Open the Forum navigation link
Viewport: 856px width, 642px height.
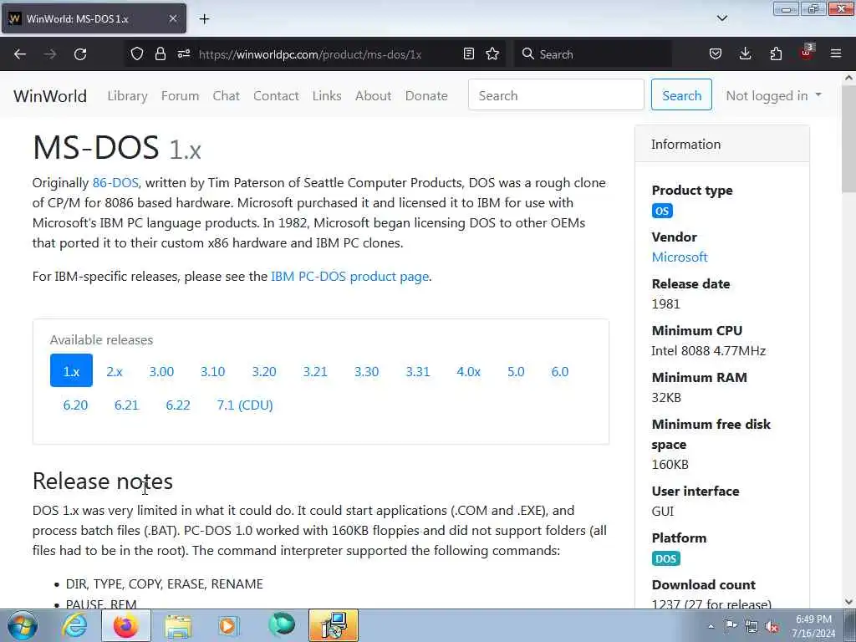click(x=181, y=96)
